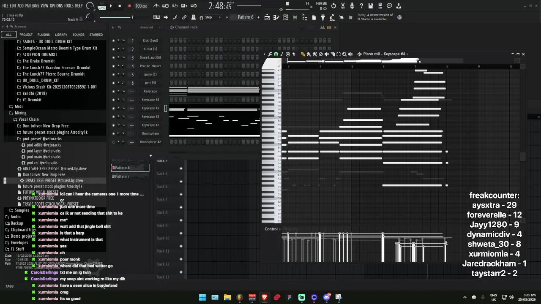Toggle typing keyboard to piano icon
The width and height of the screenshot is (541, 304).
(x=156, y=17)
